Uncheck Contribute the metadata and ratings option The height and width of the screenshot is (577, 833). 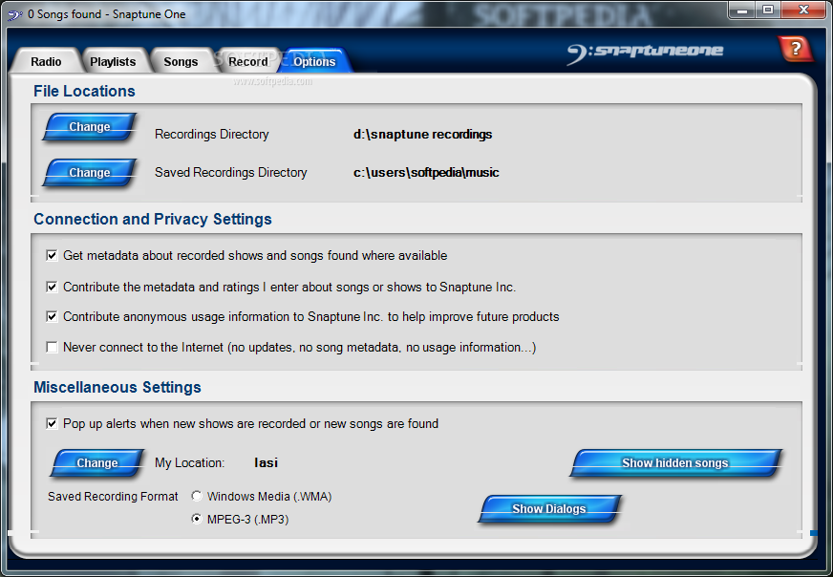[52, 287]
